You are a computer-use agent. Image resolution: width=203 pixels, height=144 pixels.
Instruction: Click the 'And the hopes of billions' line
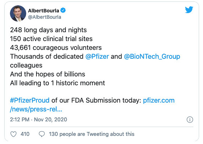point(47,74)
